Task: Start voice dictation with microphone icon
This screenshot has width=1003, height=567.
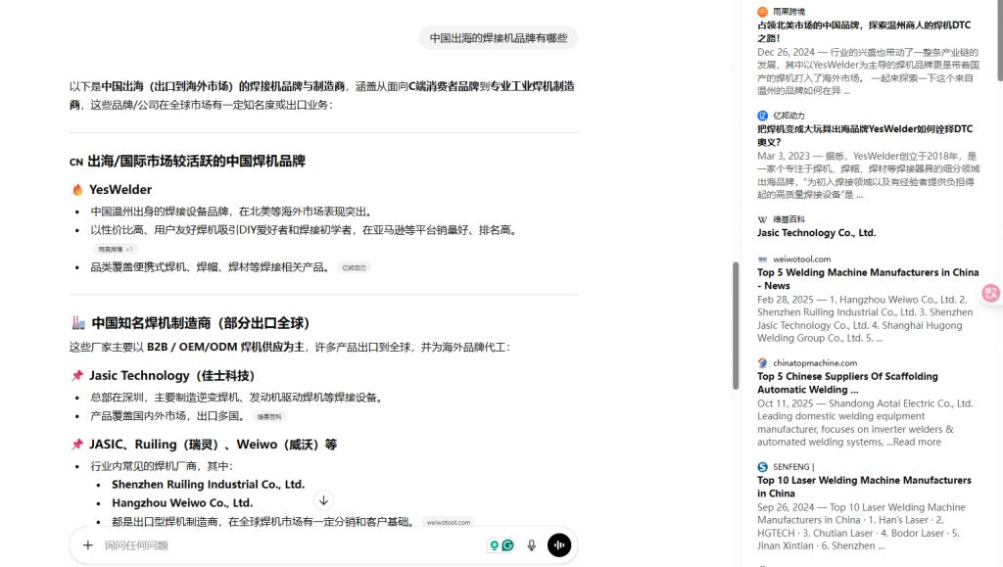Action: click(532, 545)
